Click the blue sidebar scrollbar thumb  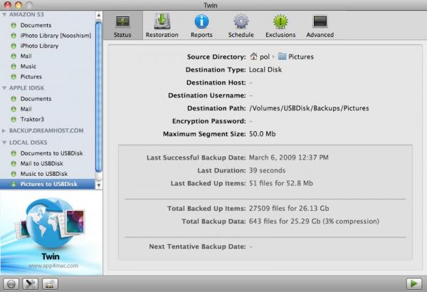pos(99,97)
